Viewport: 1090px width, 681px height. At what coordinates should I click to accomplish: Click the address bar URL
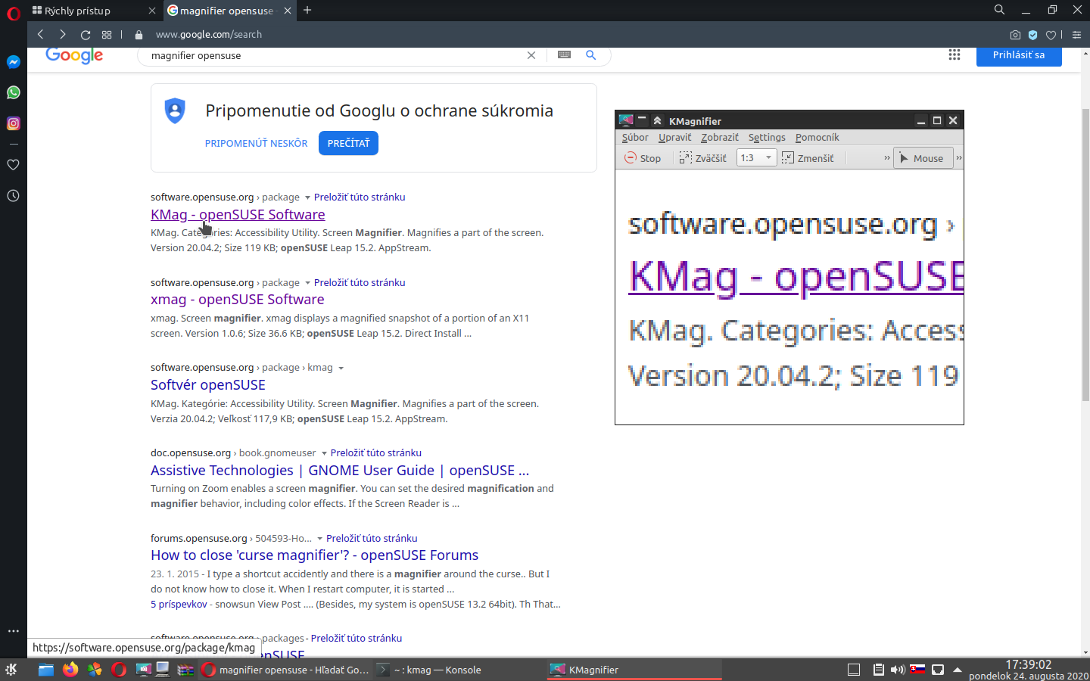pos(209,35)
